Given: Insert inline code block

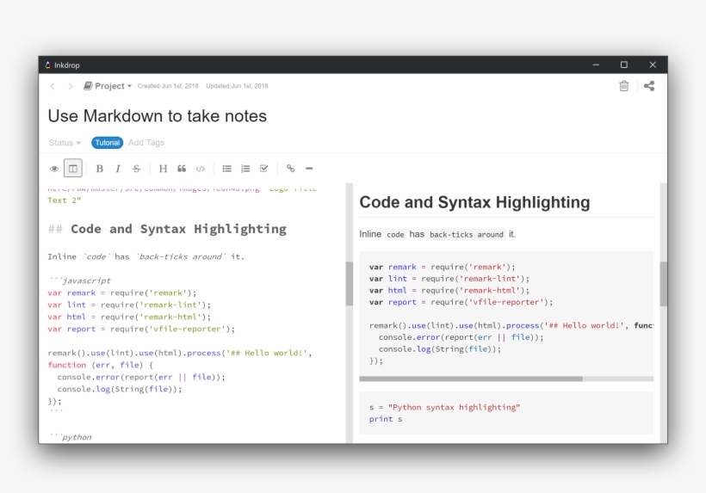Looking at the screenshot, I should pos(201,169).
